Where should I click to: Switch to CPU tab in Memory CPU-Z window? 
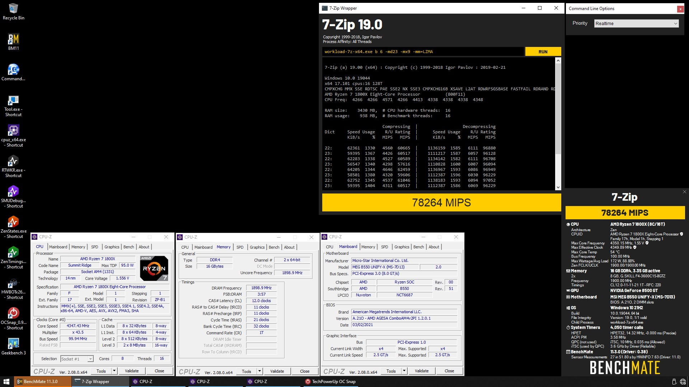click(185, 247)
